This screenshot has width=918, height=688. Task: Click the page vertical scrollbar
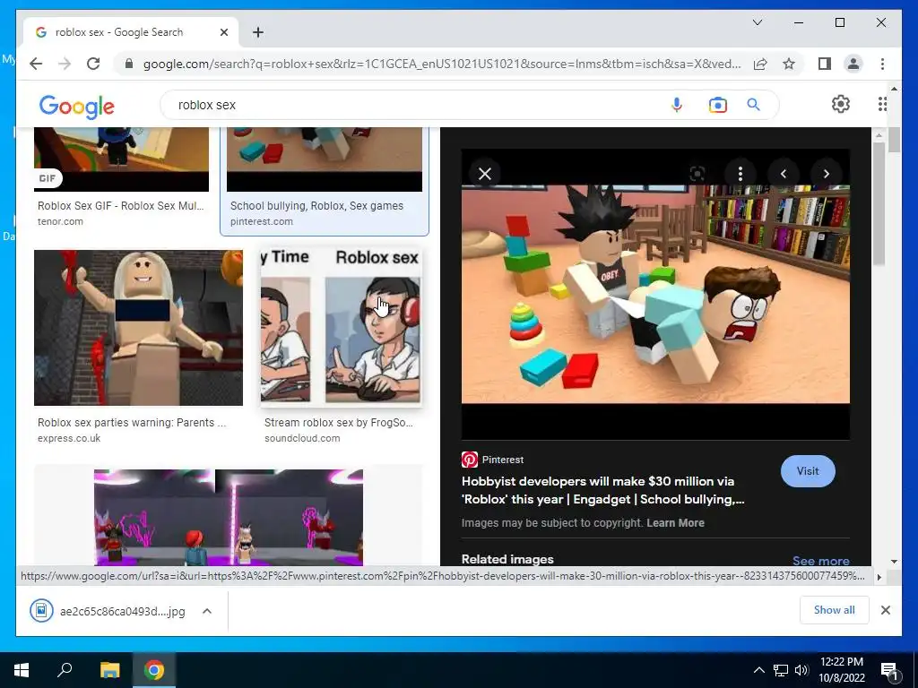pyautogui.click(x=894, y=140)
